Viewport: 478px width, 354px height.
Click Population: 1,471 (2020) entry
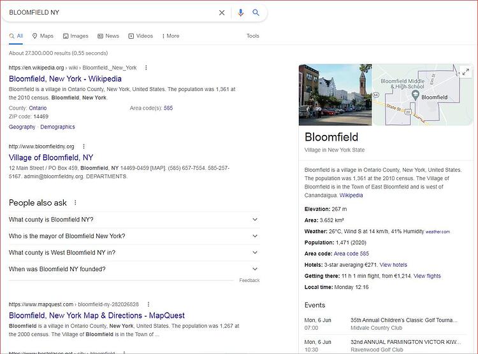335,243
